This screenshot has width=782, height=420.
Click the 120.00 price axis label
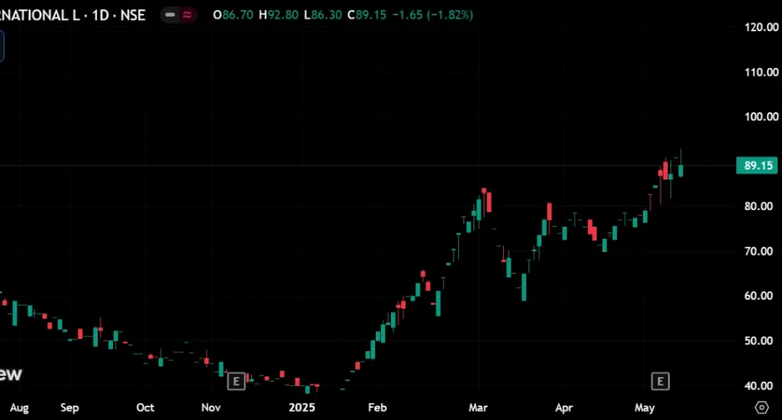pos(761,27)
